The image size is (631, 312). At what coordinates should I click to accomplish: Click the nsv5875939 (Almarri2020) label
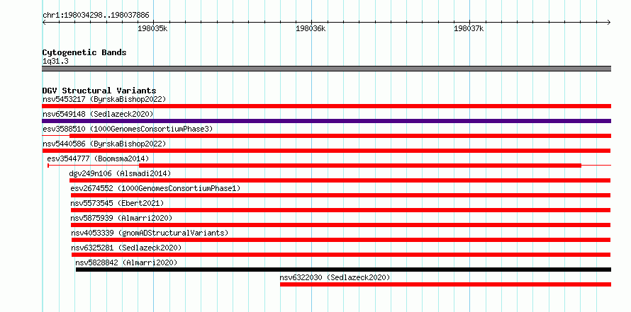click(x=121, y=218)
